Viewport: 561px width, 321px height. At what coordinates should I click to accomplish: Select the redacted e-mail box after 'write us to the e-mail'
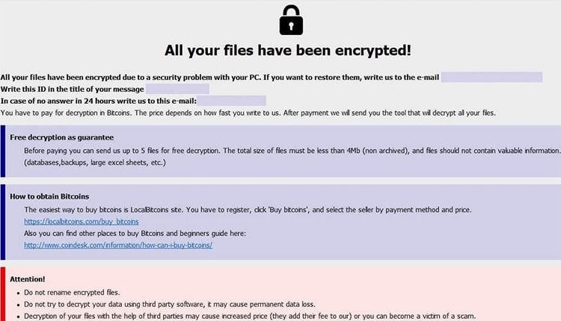point(491,77)
